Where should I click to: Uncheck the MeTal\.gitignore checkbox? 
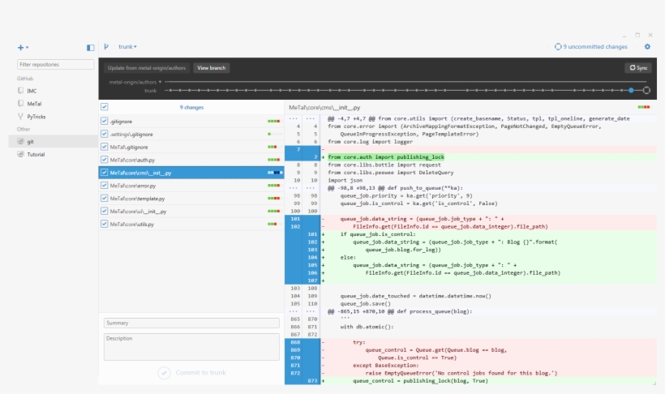[x=105, y=147]
